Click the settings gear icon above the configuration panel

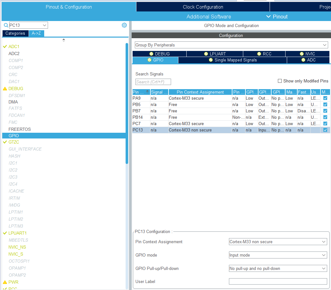[124, 25]
